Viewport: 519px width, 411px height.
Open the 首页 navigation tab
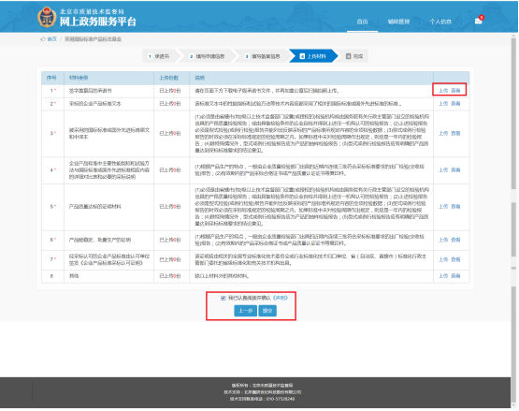click(362, 22)
